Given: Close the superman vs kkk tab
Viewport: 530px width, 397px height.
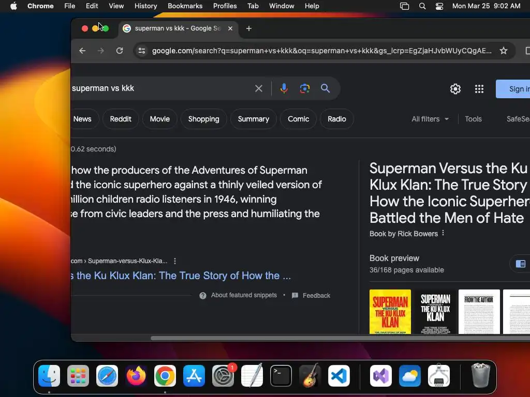Looking at the screenshot, I should [230, 28].
